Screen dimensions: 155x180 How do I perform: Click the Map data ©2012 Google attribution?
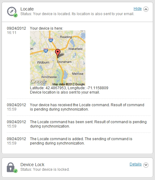(69, 84)
